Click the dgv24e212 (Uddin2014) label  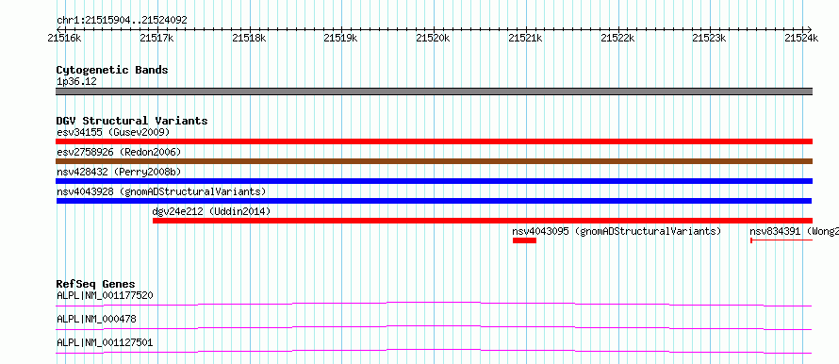tap(211, 211)
